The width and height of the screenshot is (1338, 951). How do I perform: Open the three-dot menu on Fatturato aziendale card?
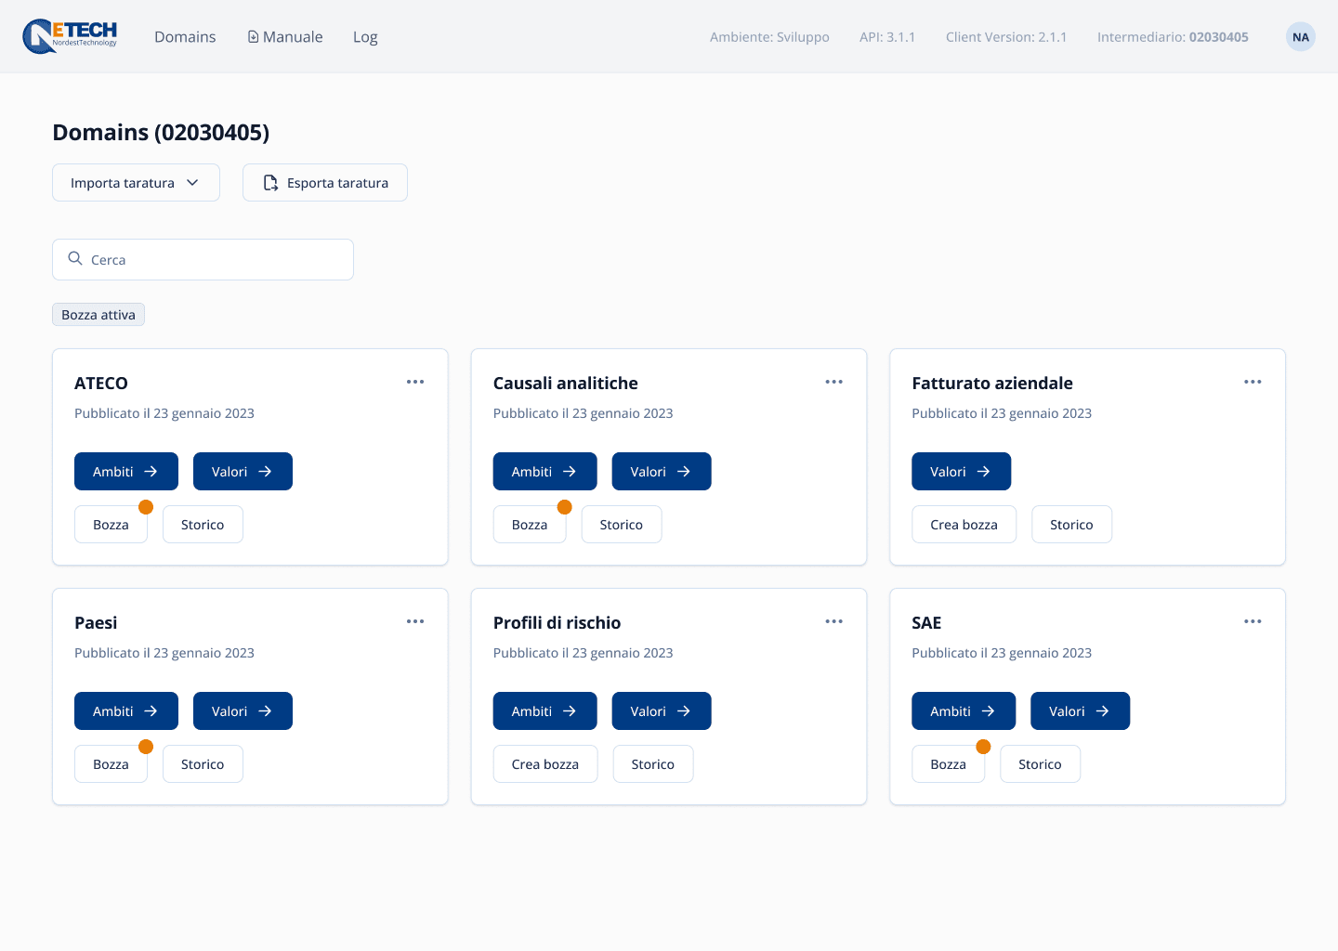point(1253,382)
